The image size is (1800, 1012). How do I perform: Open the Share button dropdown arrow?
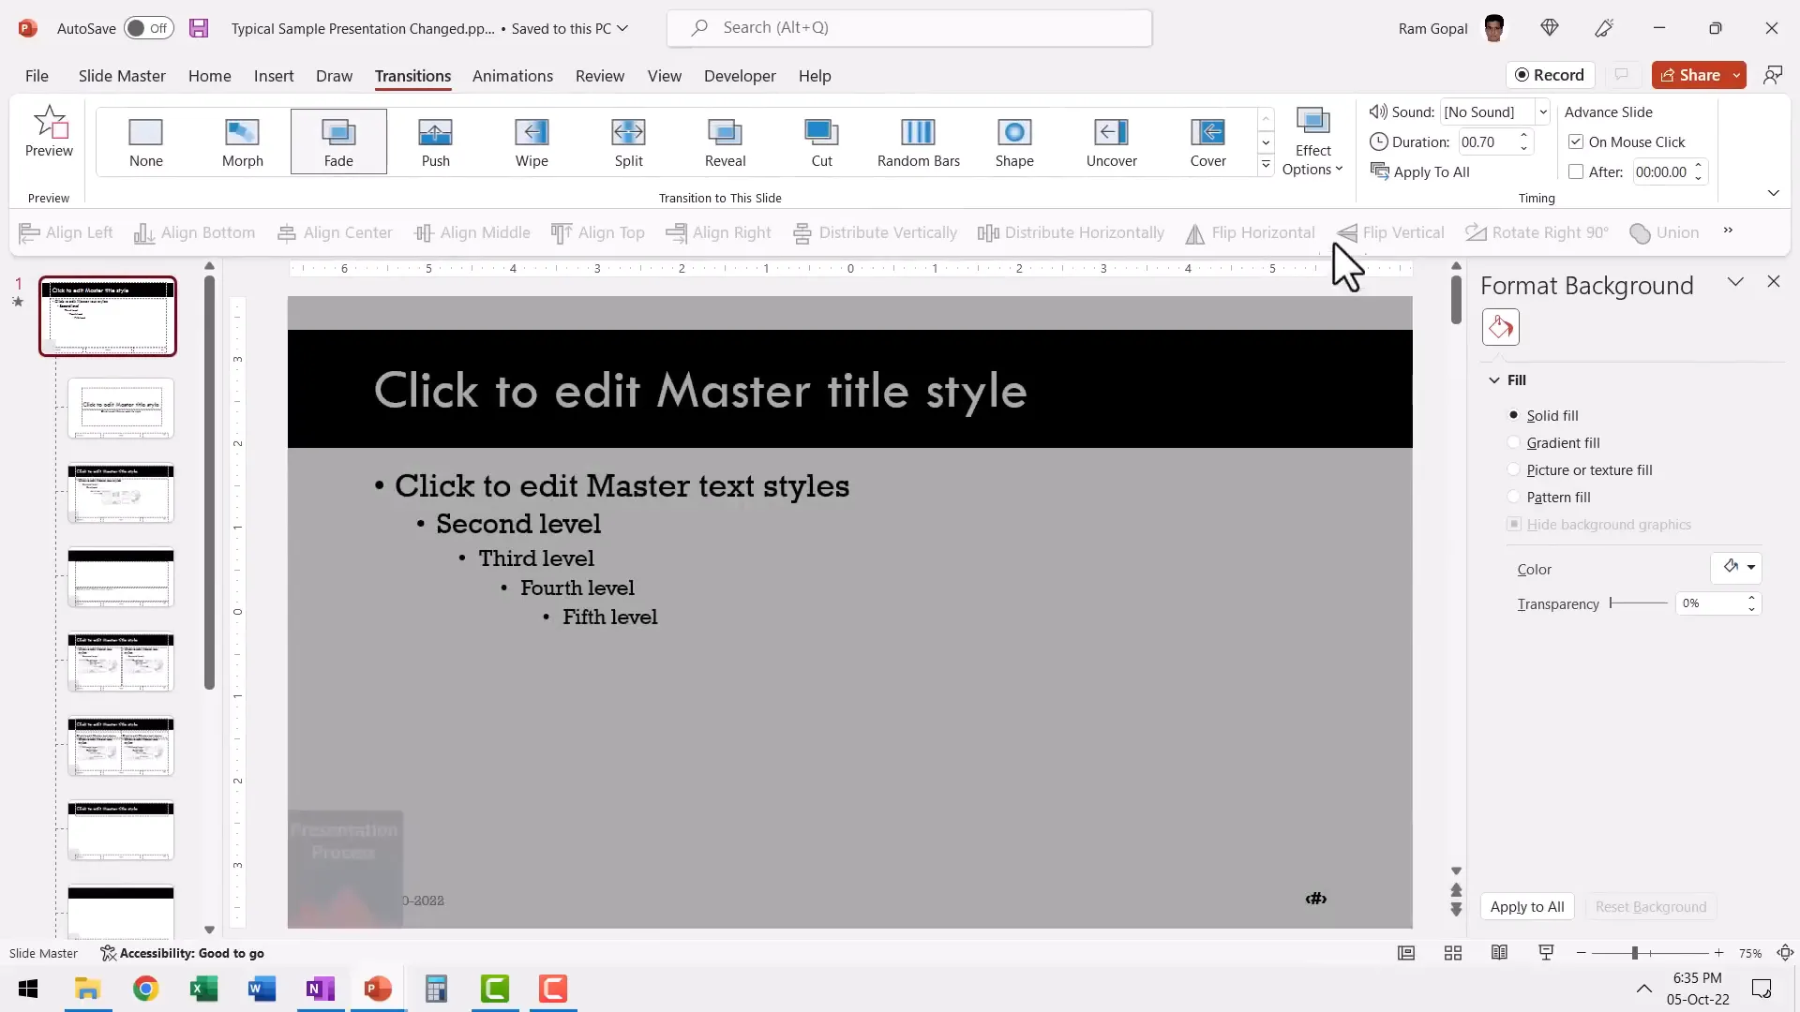(1737, 75)
